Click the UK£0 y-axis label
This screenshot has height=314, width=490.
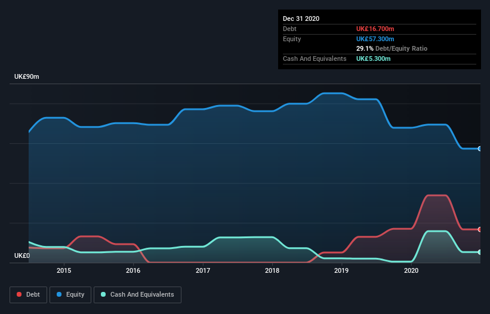[x=22, y=255]
